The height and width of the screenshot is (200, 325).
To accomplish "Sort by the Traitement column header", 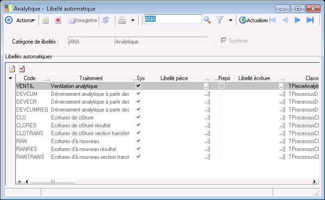I will click(91, 78).
